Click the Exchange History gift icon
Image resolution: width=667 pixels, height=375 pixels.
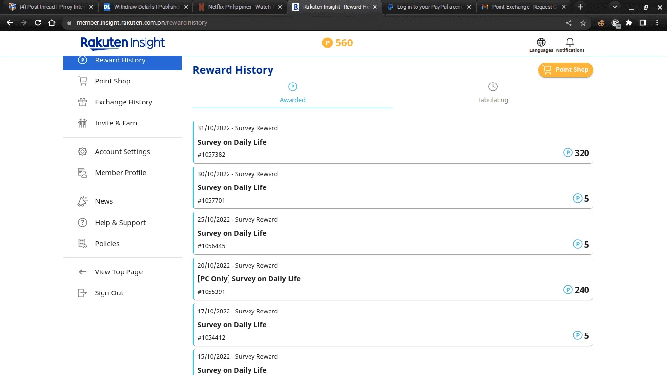click(83, 102)
